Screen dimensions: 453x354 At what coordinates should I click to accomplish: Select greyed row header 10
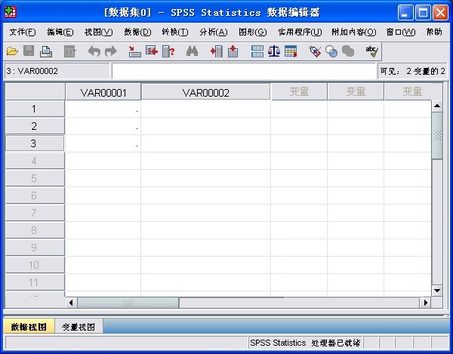click(x=35, y=265)
